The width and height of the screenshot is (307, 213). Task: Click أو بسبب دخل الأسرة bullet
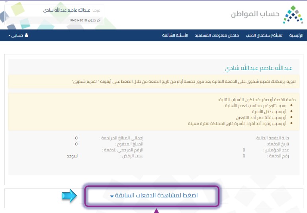point(269,111)
